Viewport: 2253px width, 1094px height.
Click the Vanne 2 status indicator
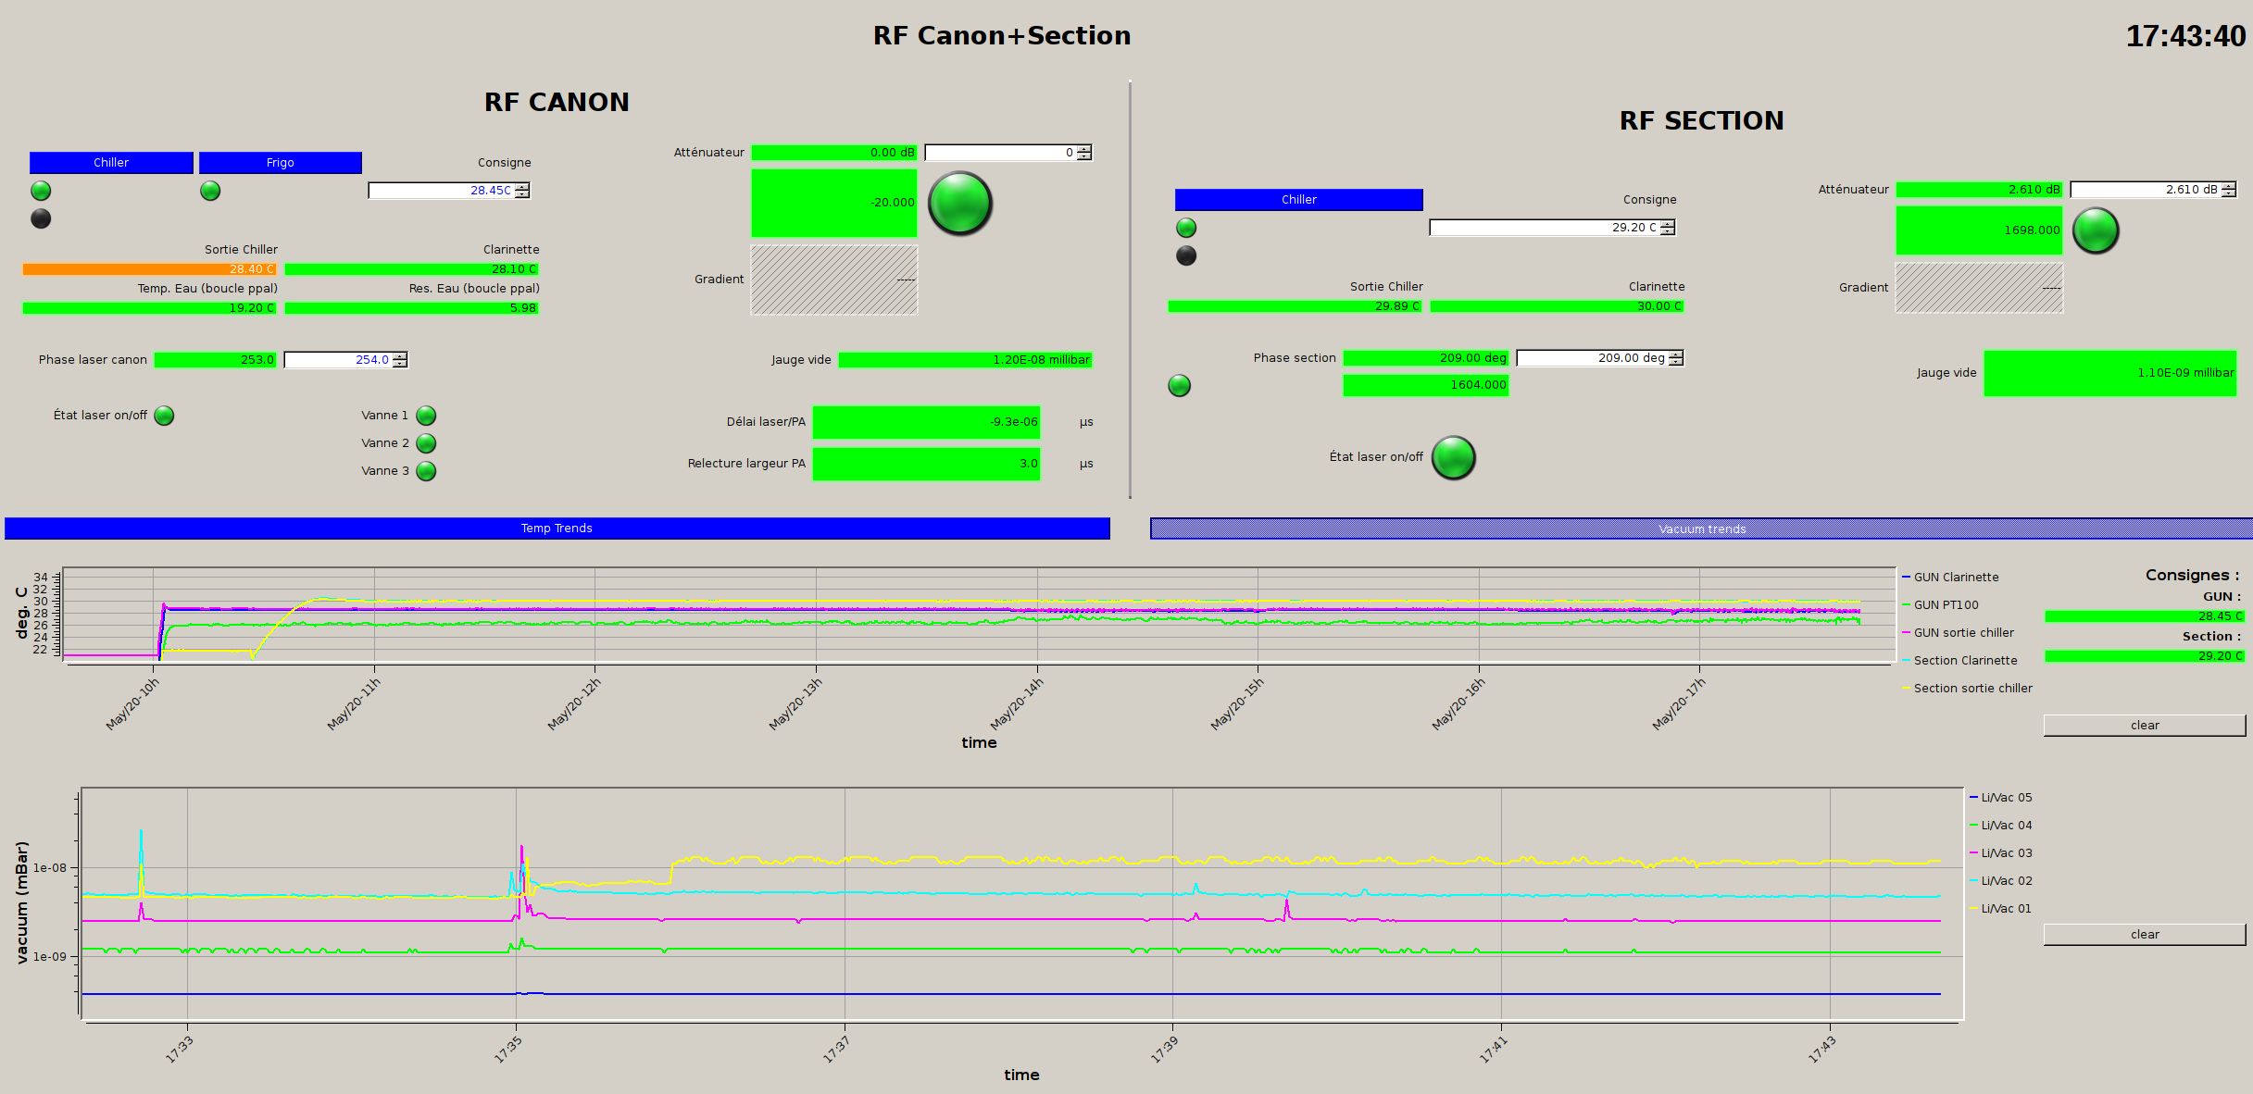[426, 443]
